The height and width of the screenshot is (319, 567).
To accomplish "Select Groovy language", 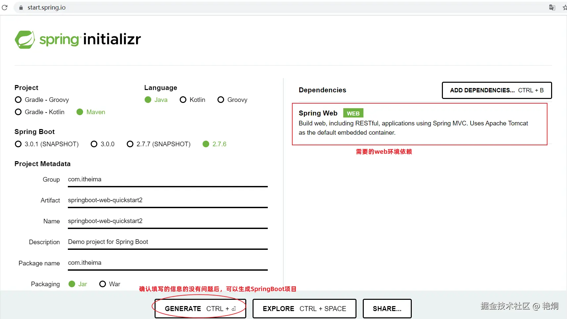I will point(232,100).
